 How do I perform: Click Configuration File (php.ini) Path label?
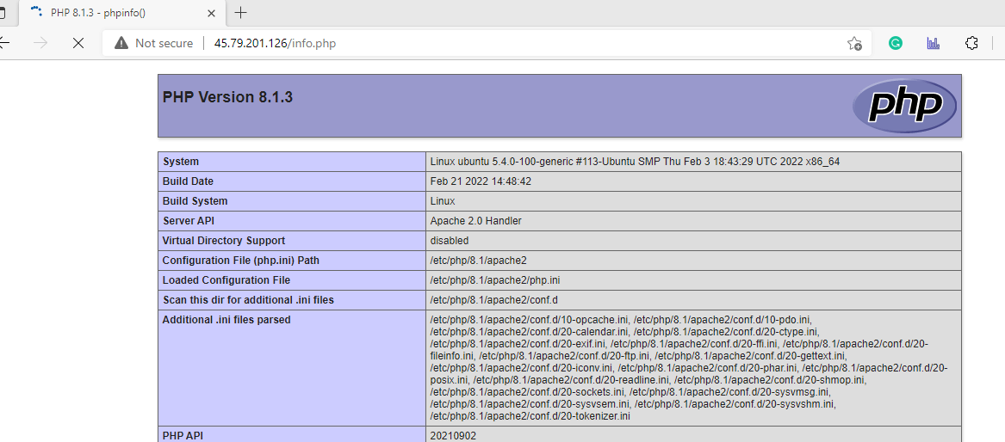pos(241,261)
